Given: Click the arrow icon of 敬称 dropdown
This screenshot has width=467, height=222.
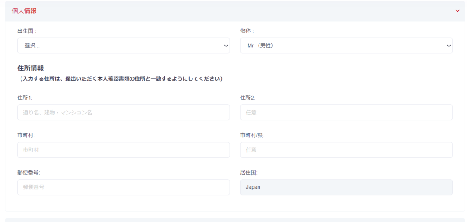Looking at the screenshot, I should coord(449,46).
